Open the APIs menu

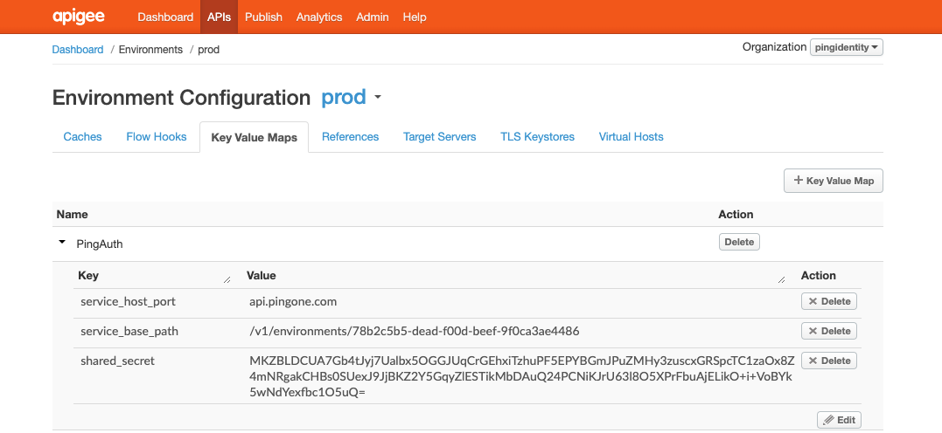tap(219, 17)
